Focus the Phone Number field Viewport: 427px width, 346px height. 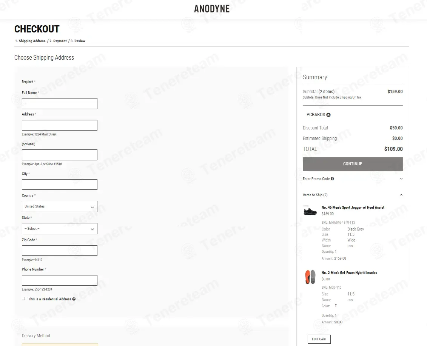[x=60, y=280]
